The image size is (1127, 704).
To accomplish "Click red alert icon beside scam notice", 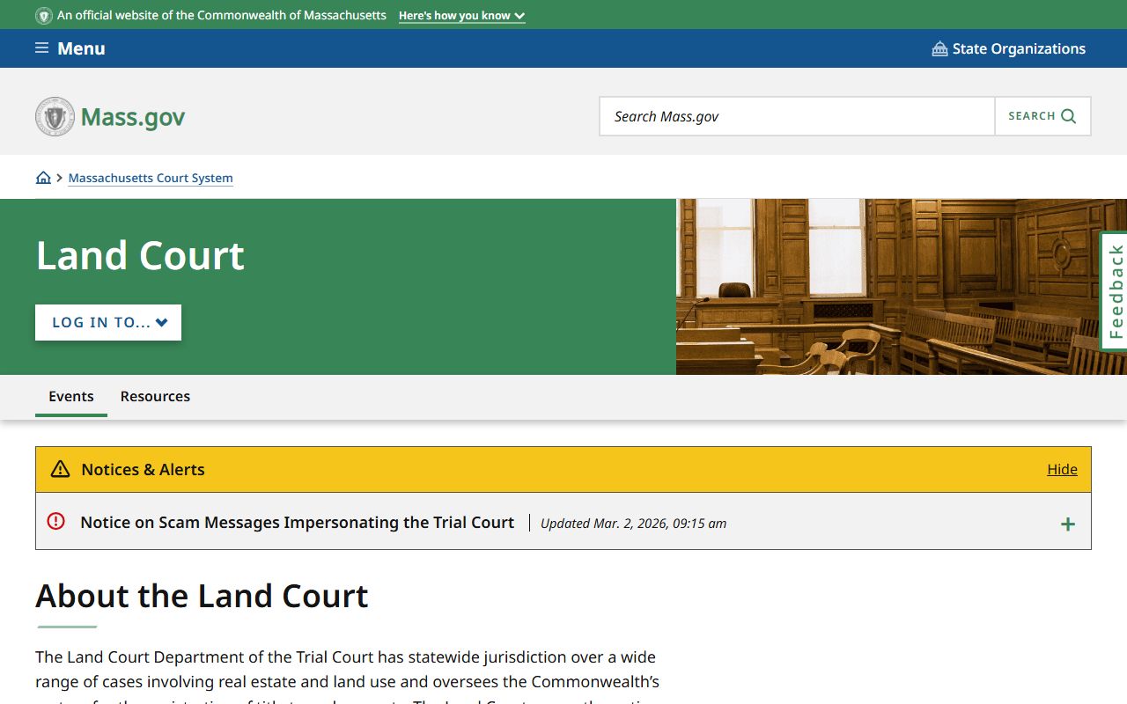I will [55, 521].
